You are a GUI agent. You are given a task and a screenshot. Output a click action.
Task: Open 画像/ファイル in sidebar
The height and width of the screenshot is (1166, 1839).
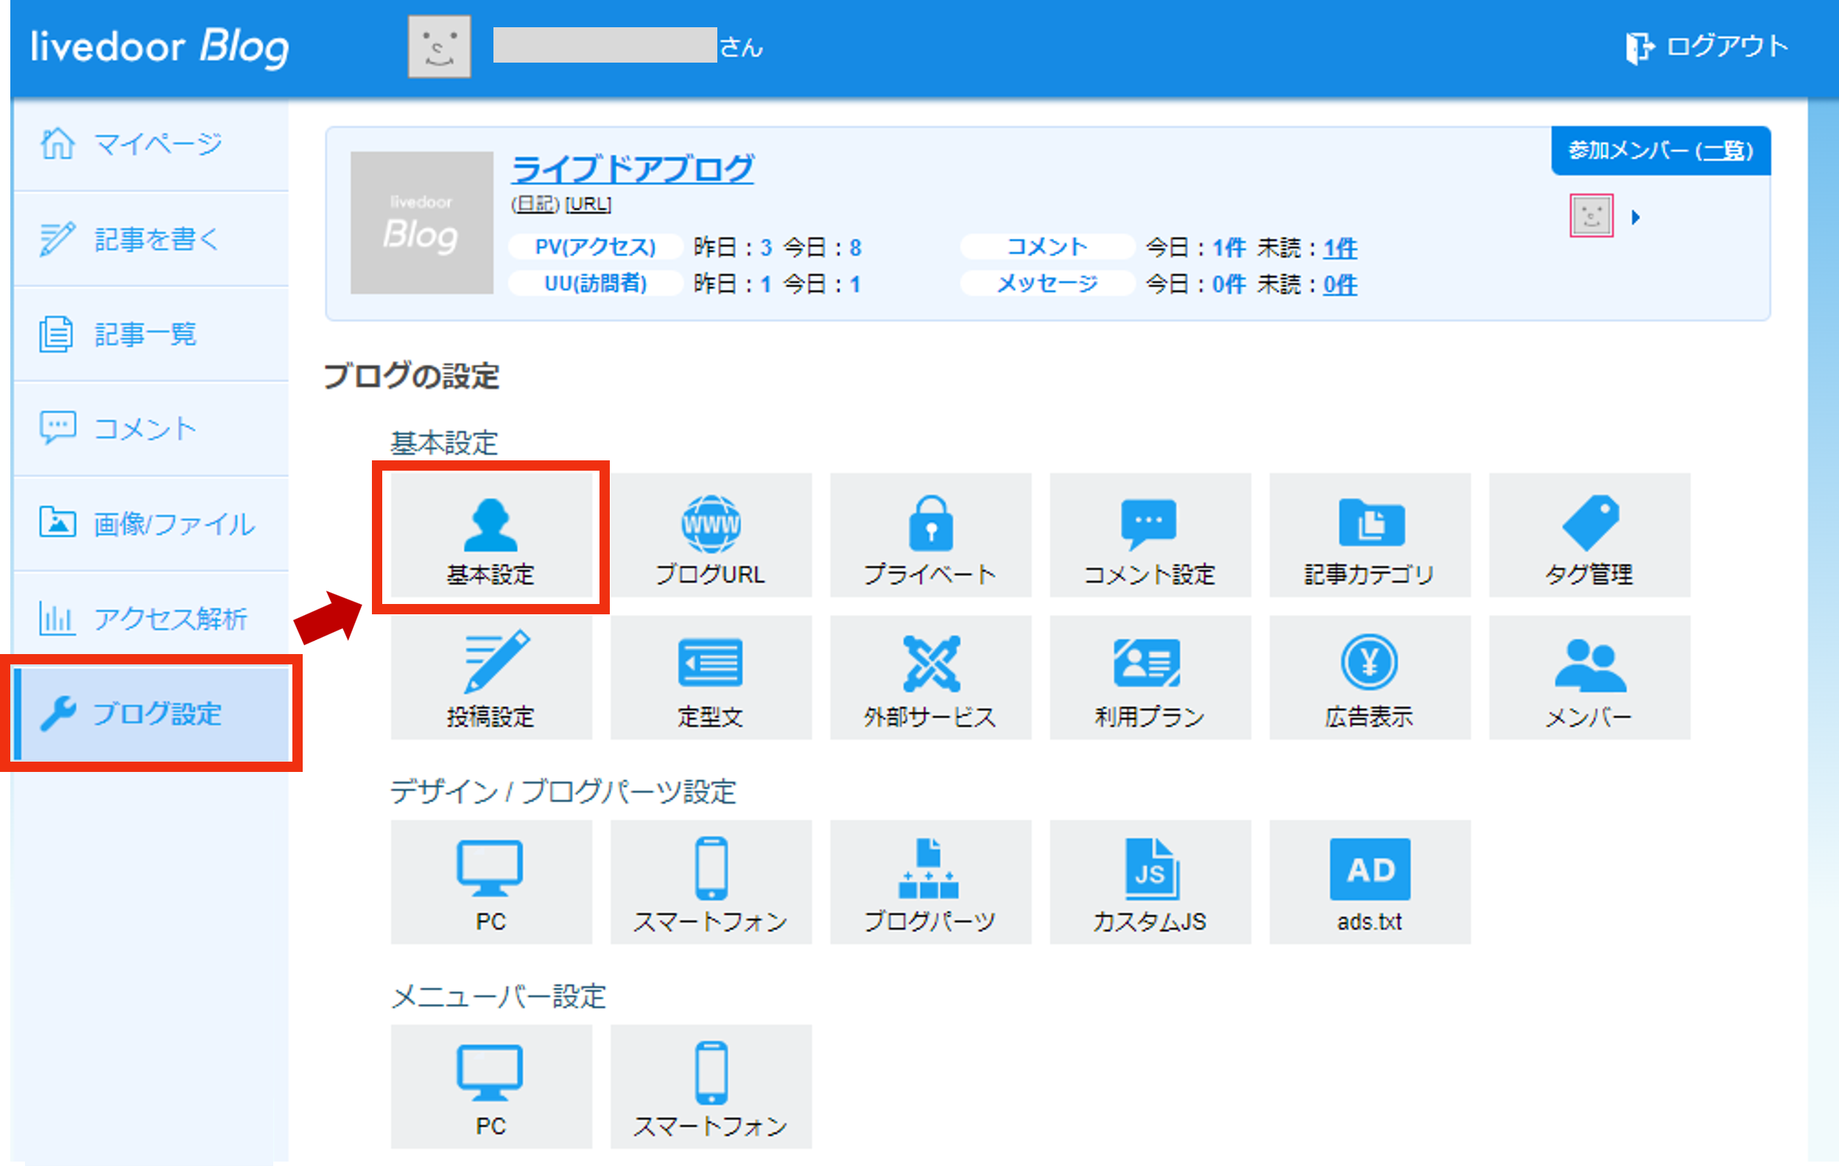point(151,524)
